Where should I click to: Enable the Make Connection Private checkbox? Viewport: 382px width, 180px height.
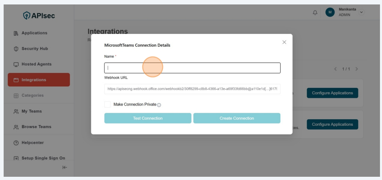click(107, 104)
